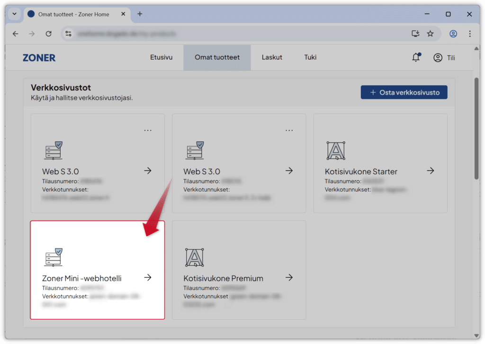Click the Kotisivukone Premium letter A icon
The height and width of the screenshot is (344, 485).
[x=194, y=257]
